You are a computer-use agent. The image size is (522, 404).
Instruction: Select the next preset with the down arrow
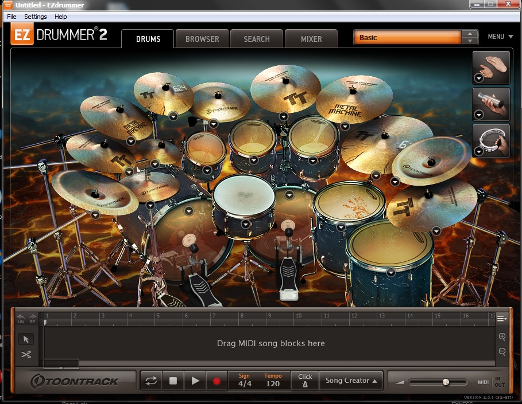[x=470, y=41]
